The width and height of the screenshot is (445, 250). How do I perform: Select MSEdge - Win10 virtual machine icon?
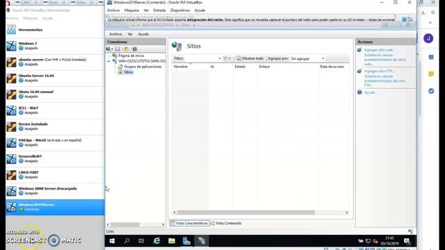coord(11,142)
